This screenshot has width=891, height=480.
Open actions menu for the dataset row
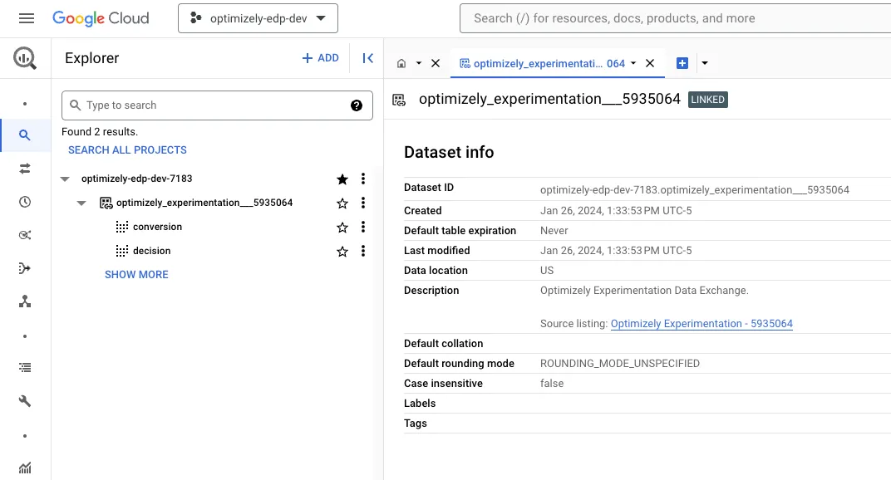pyautogui.click(x=363, y=203)
